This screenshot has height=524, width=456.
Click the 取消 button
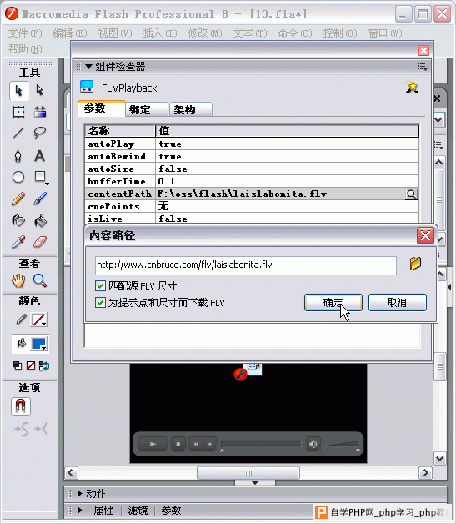pyautogui.click(x=398, y=302)
